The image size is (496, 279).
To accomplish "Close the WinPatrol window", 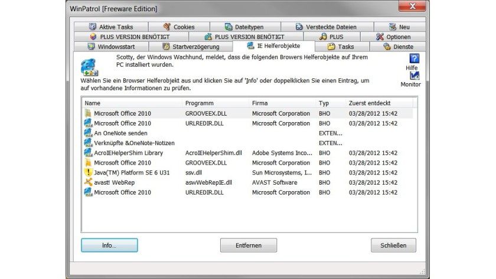I will 412,6.
